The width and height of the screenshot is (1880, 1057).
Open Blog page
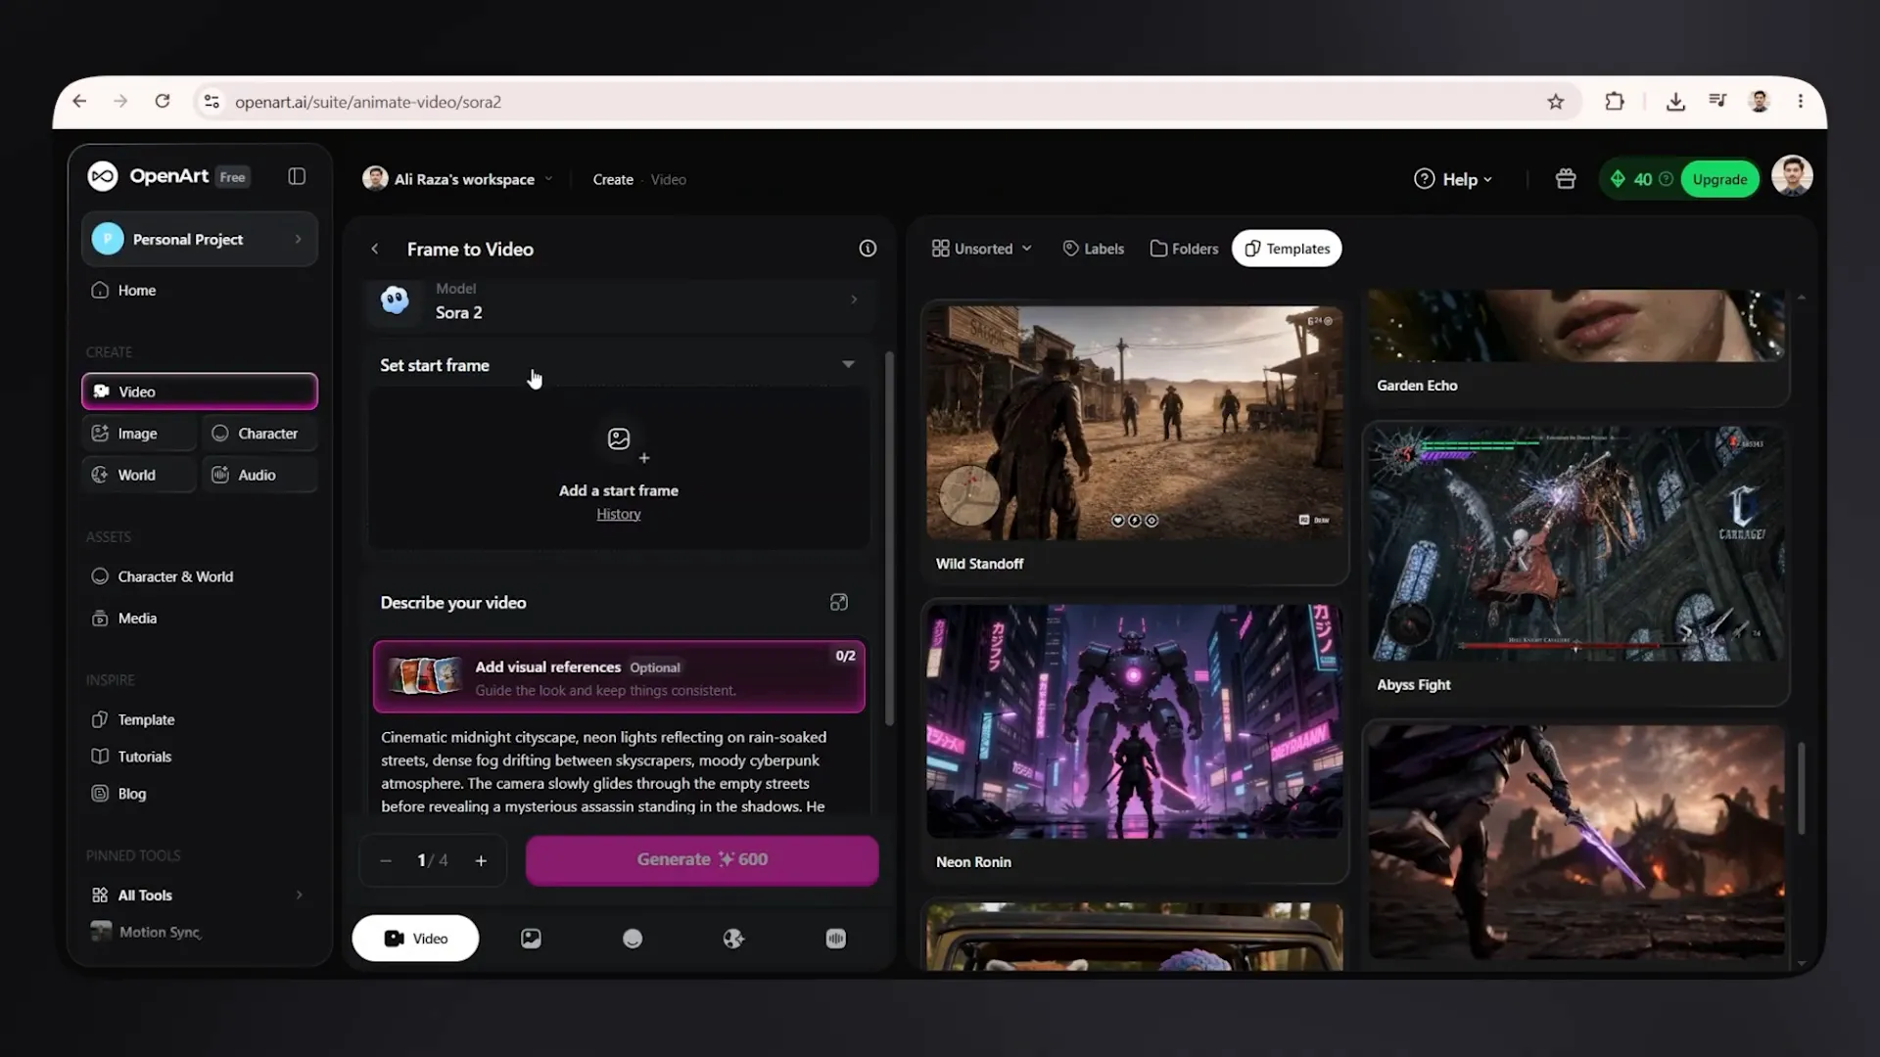pyautogui.click(x=131, y=794)
